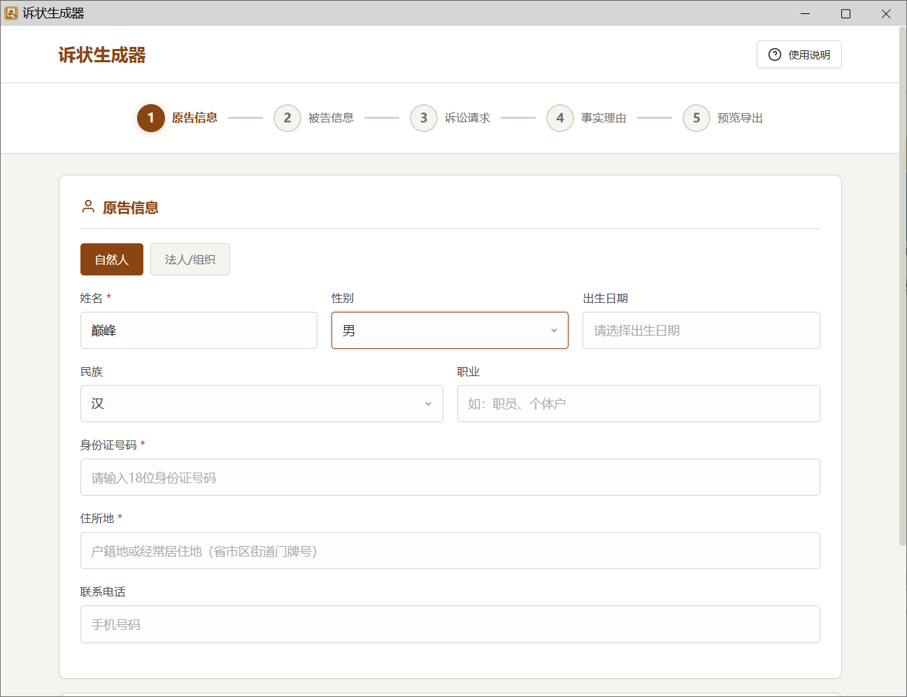Click the 诉状生成器 header title
The height and width of the screenshot is (697, 907).
(102, 55)
